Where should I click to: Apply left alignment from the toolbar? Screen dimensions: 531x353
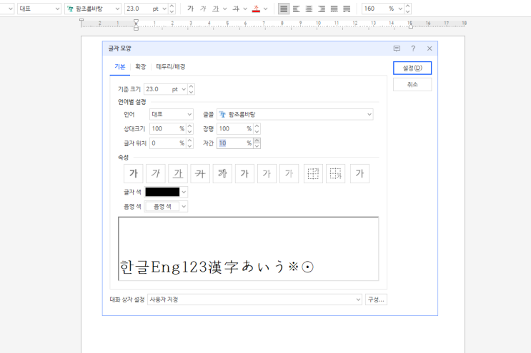[297, 9]
